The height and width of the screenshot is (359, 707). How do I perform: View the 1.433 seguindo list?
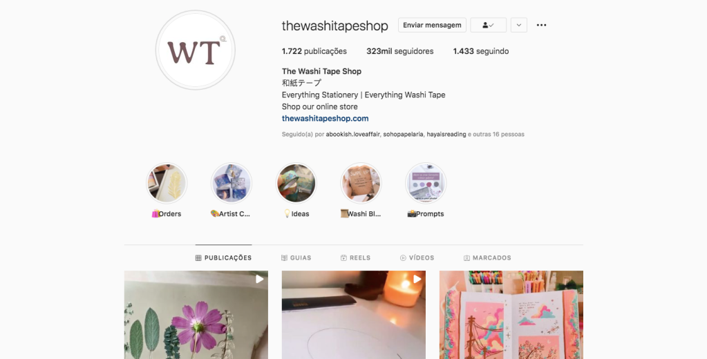[x=480, y=51]
